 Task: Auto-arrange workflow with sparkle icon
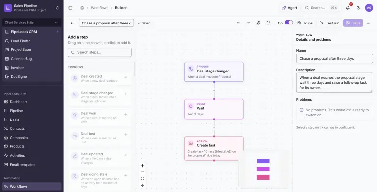[258, 23]
